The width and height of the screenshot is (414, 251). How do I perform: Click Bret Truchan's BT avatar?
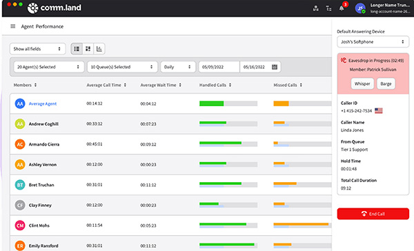click(20, 185)
